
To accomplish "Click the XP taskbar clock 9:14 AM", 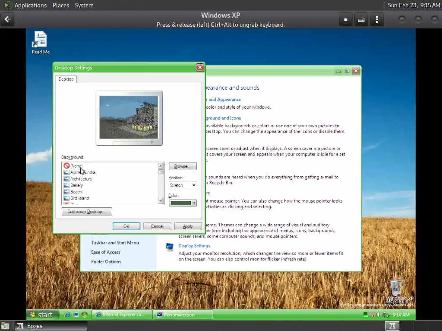I will tap(401, 314).
